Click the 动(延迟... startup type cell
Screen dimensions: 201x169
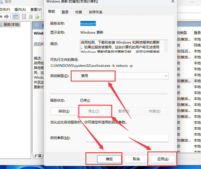pyautogui.click(x=184, y=51)
